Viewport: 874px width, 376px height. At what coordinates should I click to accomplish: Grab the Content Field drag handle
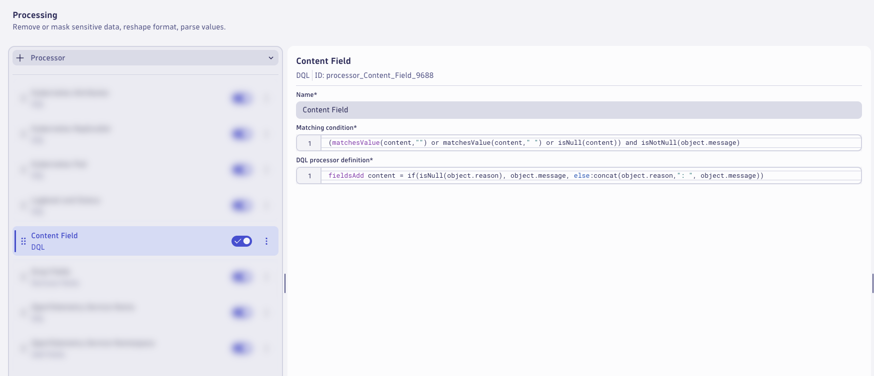(x=23, y=241)
